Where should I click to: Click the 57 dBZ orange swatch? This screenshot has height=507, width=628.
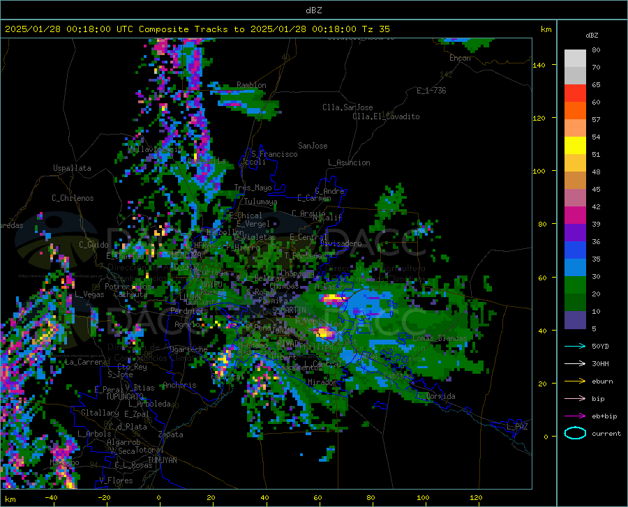(575, 128)
